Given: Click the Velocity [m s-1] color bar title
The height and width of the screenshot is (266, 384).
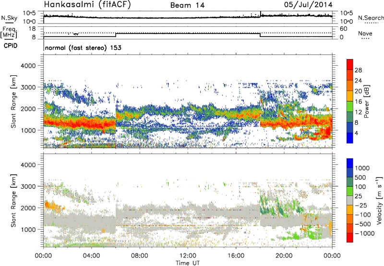Looking at the screenshot, I should click(379, 200).
